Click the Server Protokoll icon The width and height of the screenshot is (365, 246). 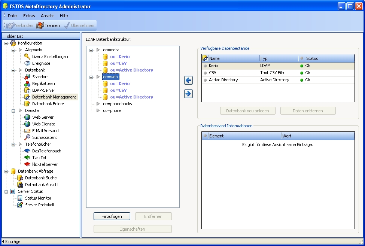20,205
